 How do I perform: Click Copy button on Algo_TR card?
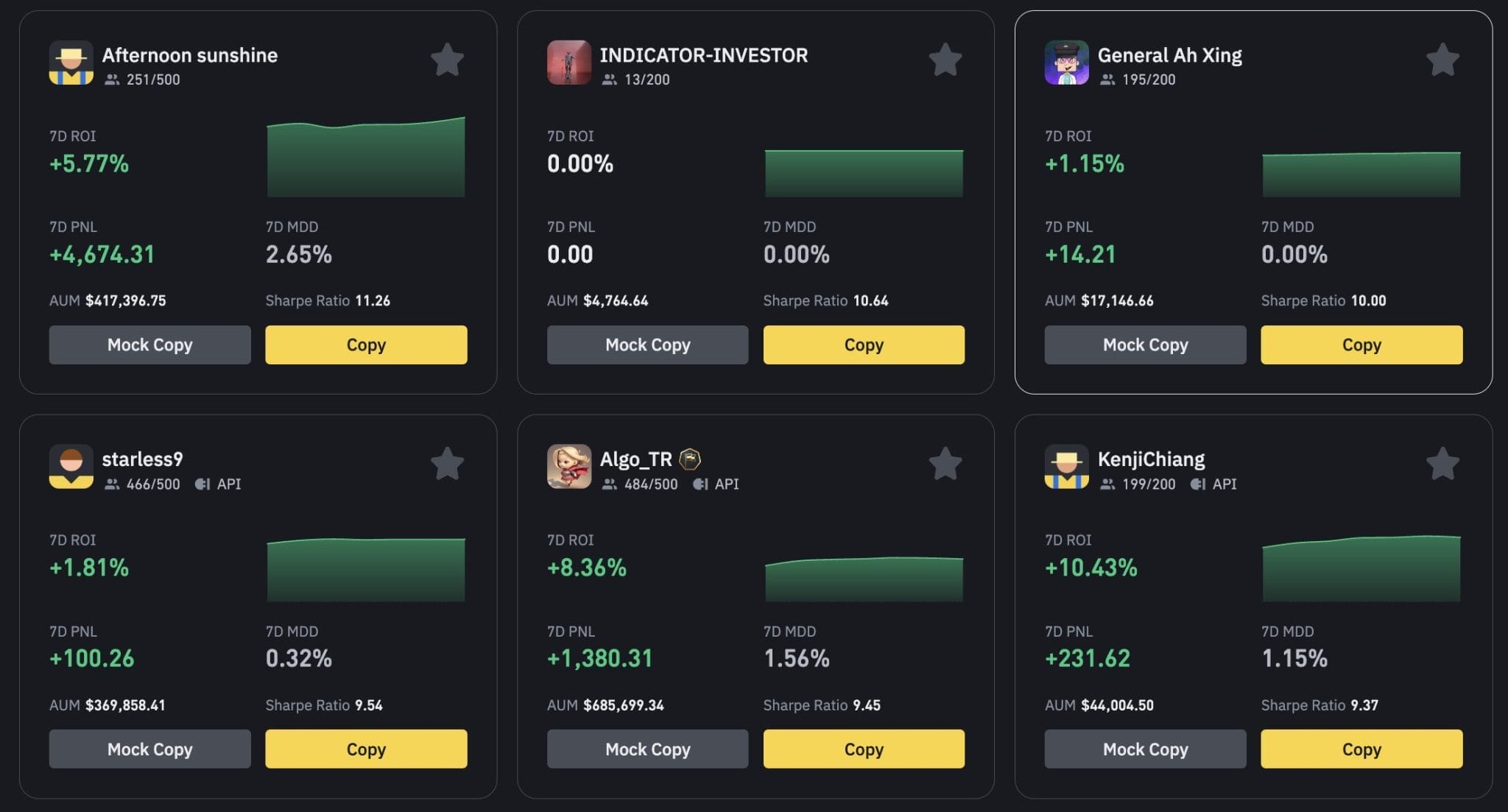click(x=863, y=748)
